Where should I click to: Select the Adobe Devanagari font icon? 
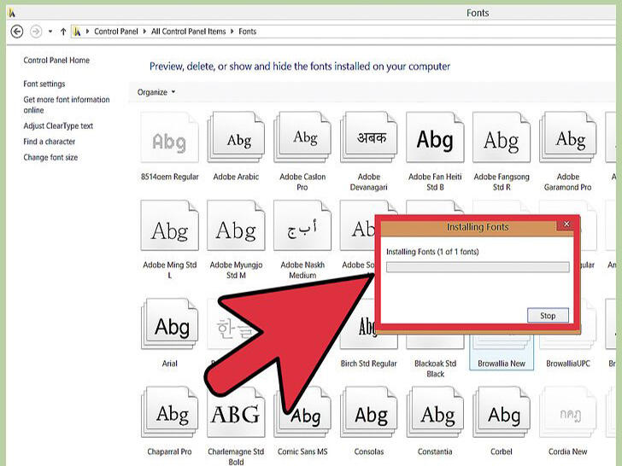(x=369, y=138)
